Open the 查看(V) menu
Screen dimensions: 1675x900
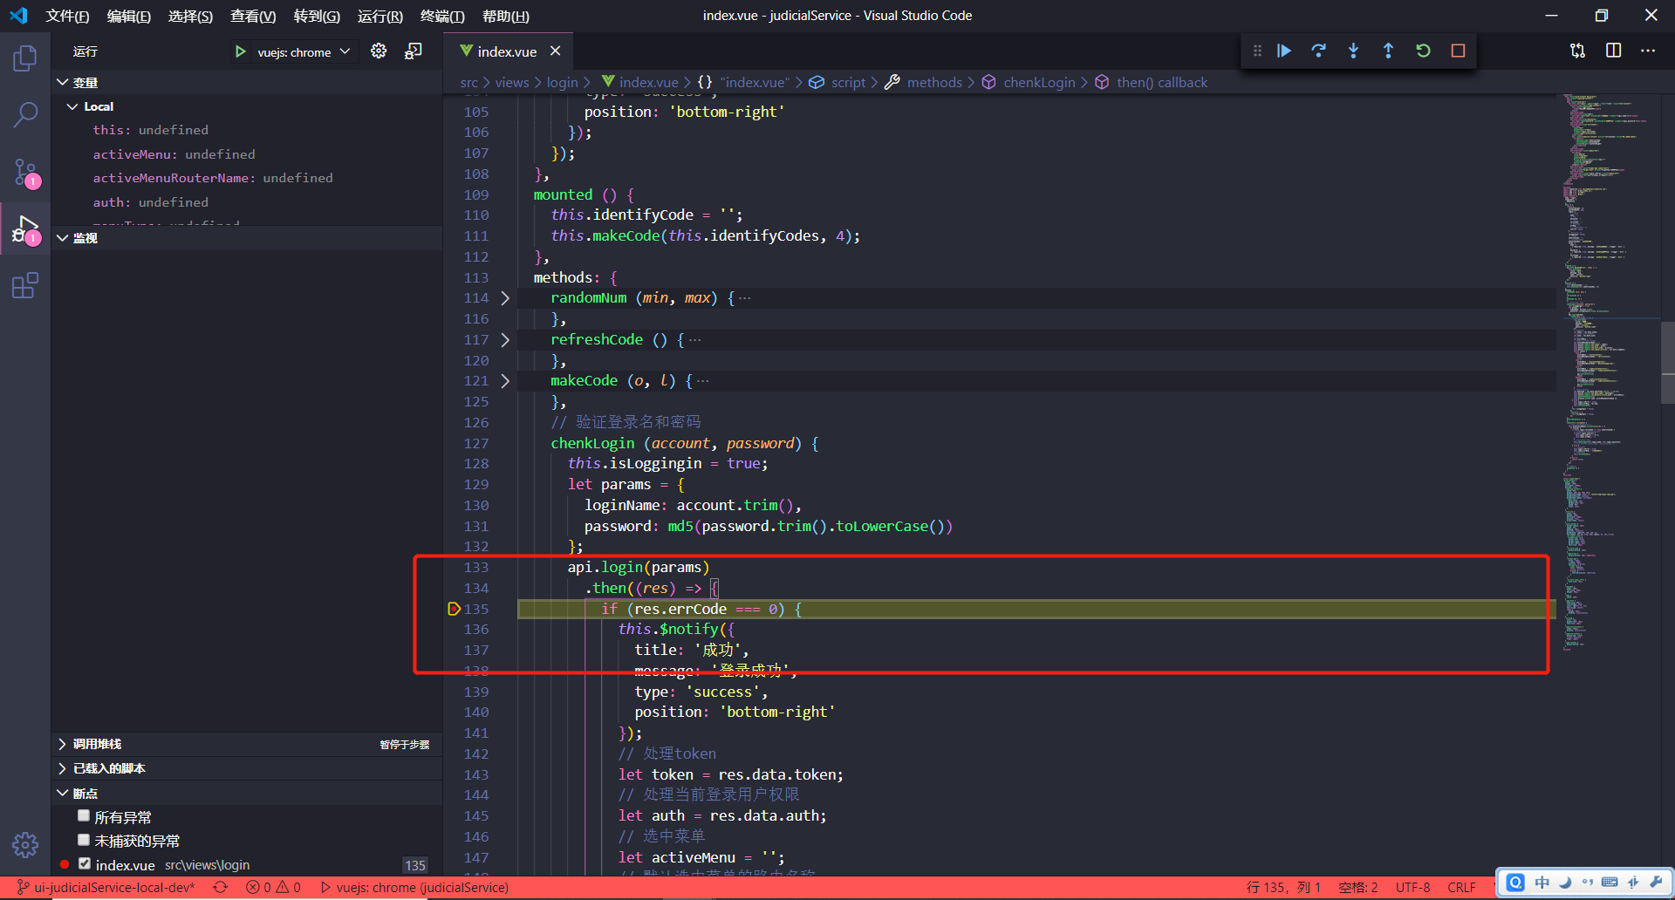pos(253,17)
